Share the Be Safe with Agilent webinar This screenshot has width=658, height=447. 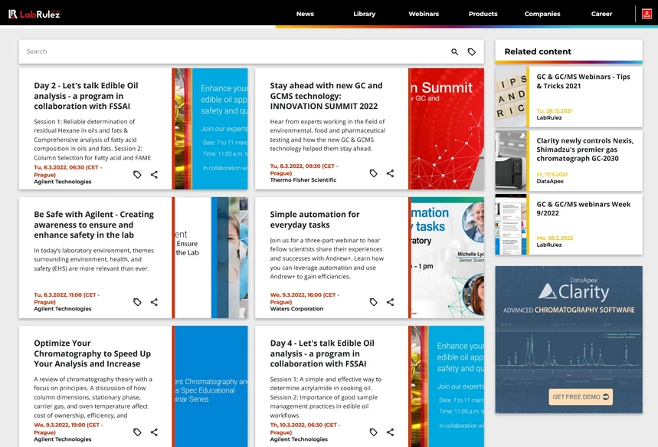(x=154, y=302)
